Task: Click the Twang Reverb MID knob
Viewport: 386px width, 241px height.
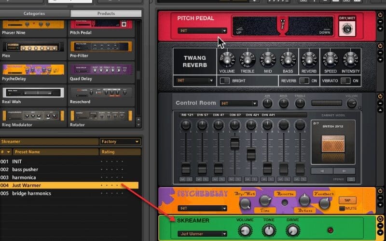Action: coord(268,59)
